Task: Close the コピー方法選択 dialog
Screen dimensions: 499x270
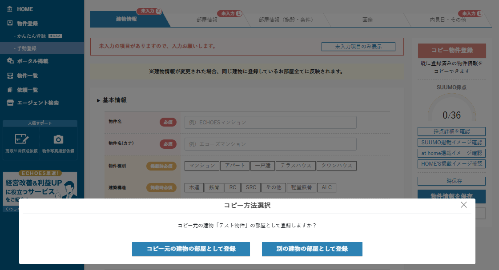Action: tap(464, 205)
